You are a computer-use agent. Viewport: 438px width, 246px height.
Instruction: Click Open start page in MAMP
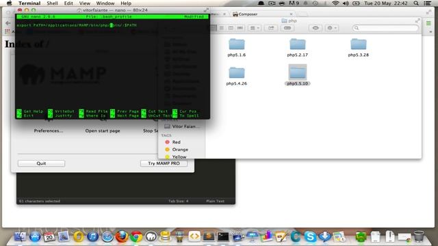[103, 131]
